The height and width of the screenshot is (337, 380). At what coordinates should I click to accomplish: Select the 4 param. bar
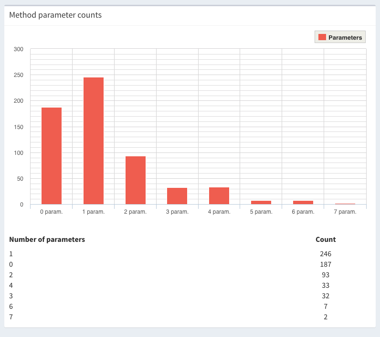219,196
